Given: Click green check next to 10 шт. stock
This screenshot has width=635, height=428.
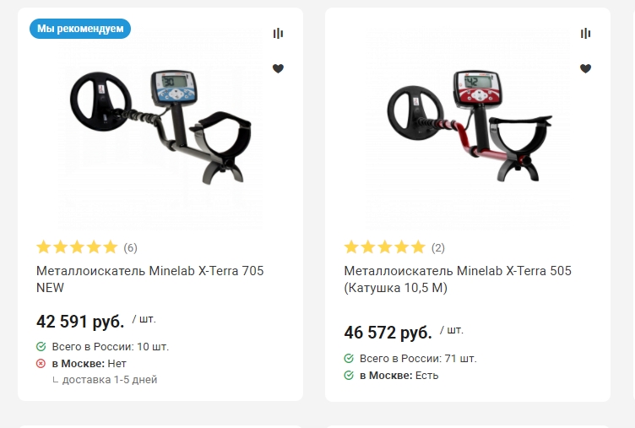Looking at the screenshot, I should [x=41, y=347].
